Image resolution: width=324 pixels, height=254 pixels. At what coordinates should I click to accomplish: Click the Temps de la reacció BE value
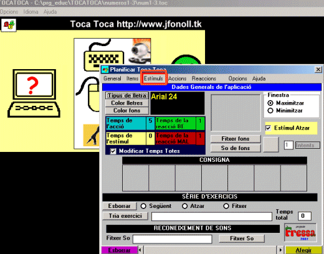tap(200, 123)
